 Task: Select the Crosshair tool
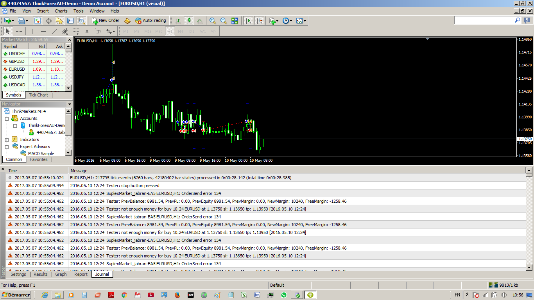(x=19, y=32)
